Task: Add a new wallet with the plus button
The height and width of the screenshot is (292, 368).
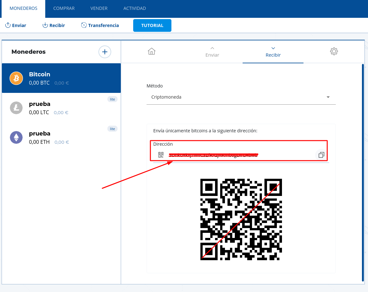Action: tap(105, 52)
